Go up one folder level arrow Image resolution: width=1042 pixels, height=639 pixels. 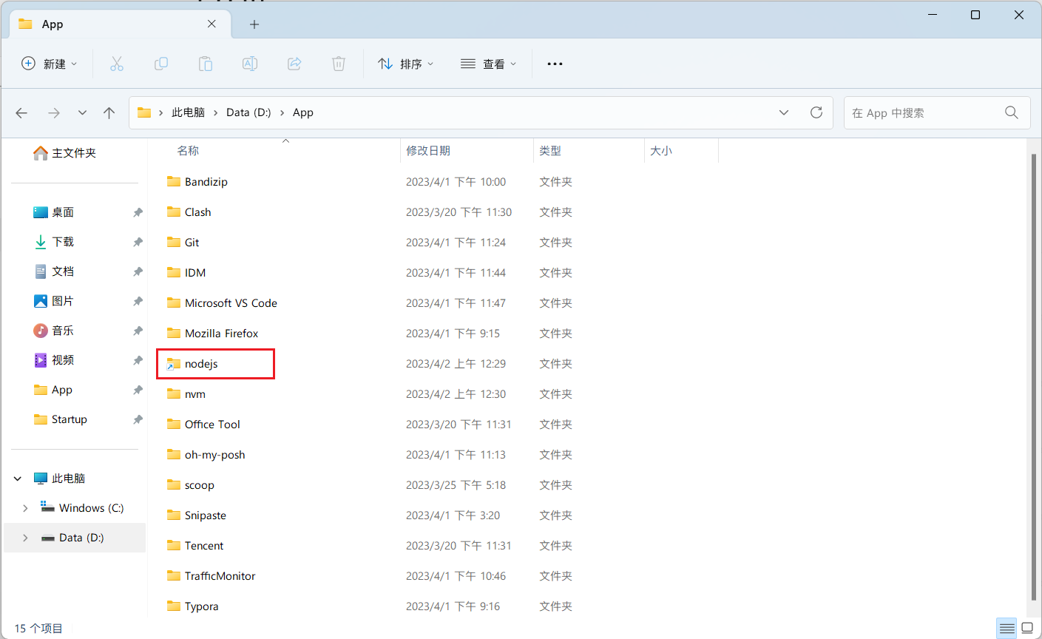click(109, 112)
